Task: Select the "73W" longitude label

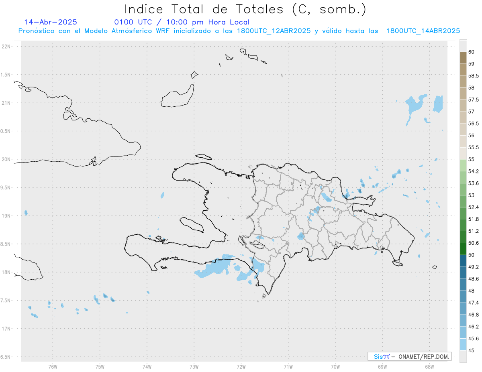Action: coord(194,367)
